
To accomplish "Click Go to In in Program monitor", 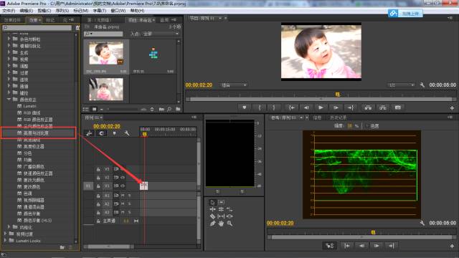I will tap(292, 107).
